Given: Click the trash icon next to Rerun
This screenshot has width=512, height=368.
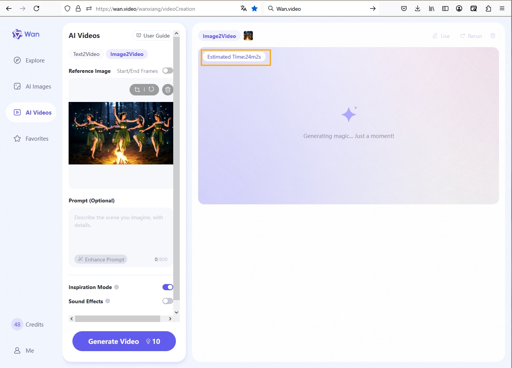Looking at the screenshot, I should point(493,36).
